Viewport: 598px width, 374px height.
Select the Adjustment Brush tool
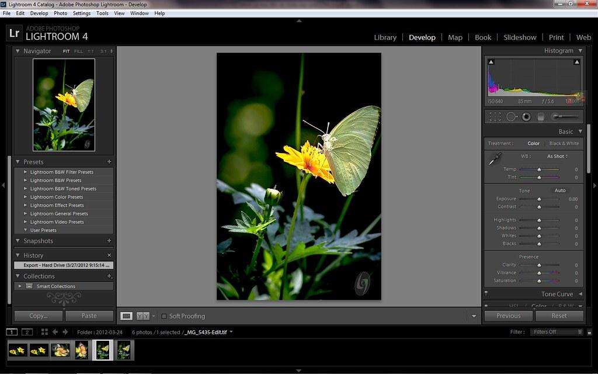pos(565,116)
